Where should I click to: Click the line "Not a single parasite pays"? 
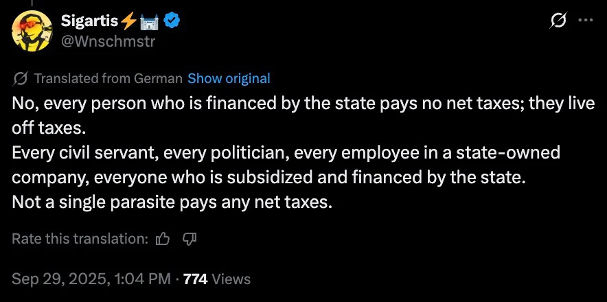tap(172, 203)
